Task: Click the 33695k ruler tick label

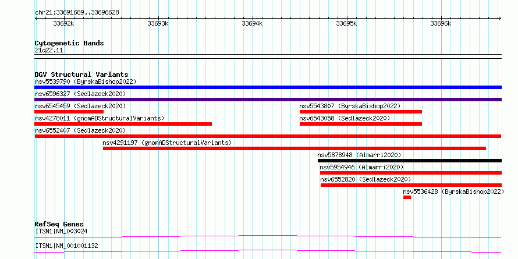Action: click(346, 23)
